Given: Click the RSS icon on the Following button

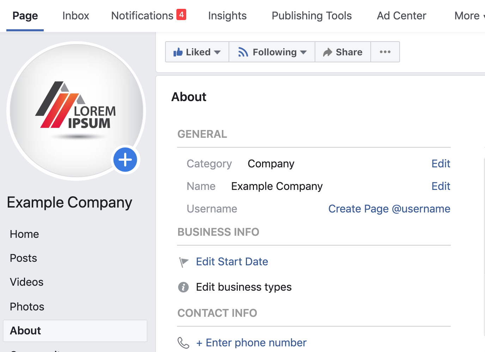Looking at the screenshot, I should point(244,51).
